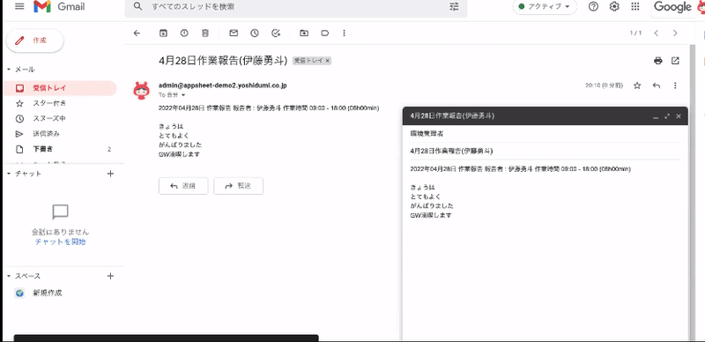Open the Labels icon
This screenshot has height=342, width=705.
coord(325,33)
